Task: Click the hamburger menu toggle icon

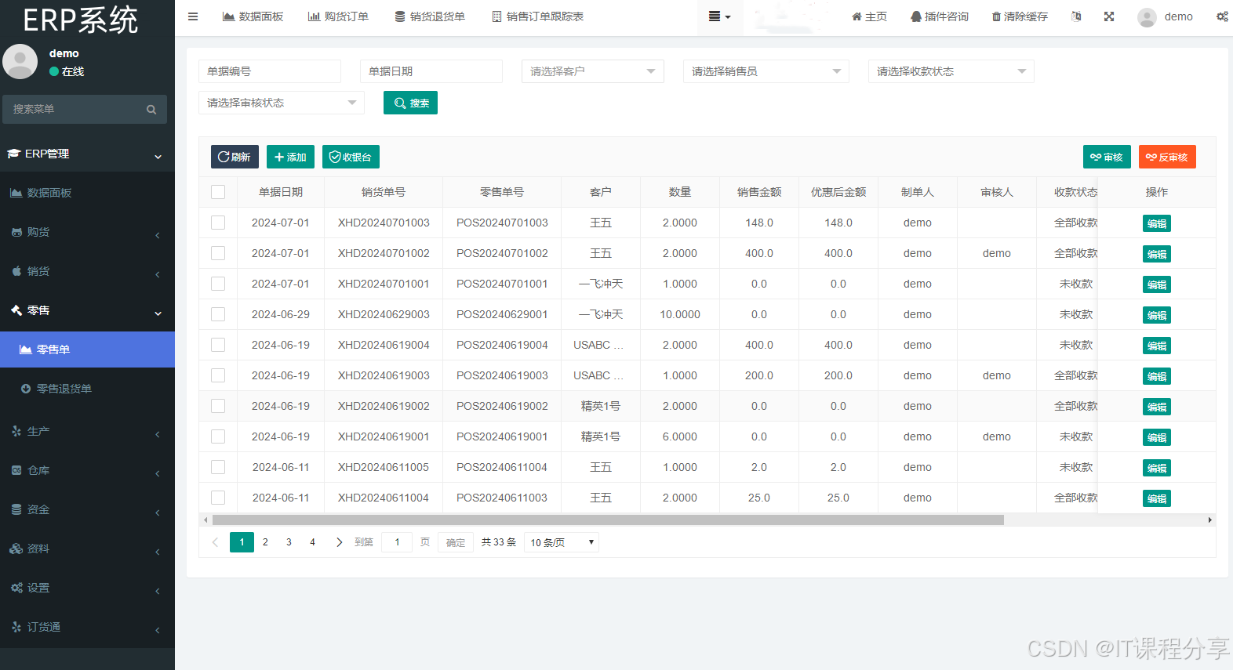Action: click(193, 16)
